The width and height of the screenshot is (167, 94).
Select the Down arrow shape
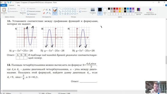(x=60, y=14)
